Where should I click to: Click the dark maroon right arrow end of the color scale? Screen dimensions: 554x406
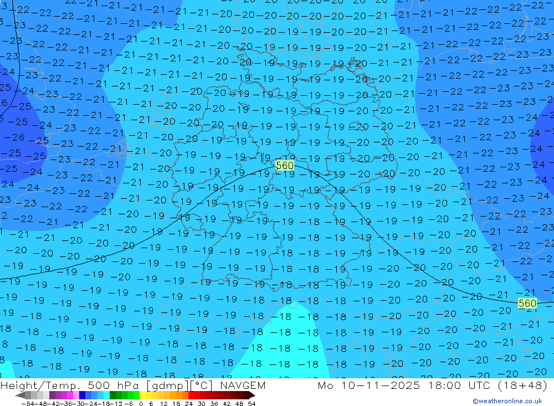(252, 395)
